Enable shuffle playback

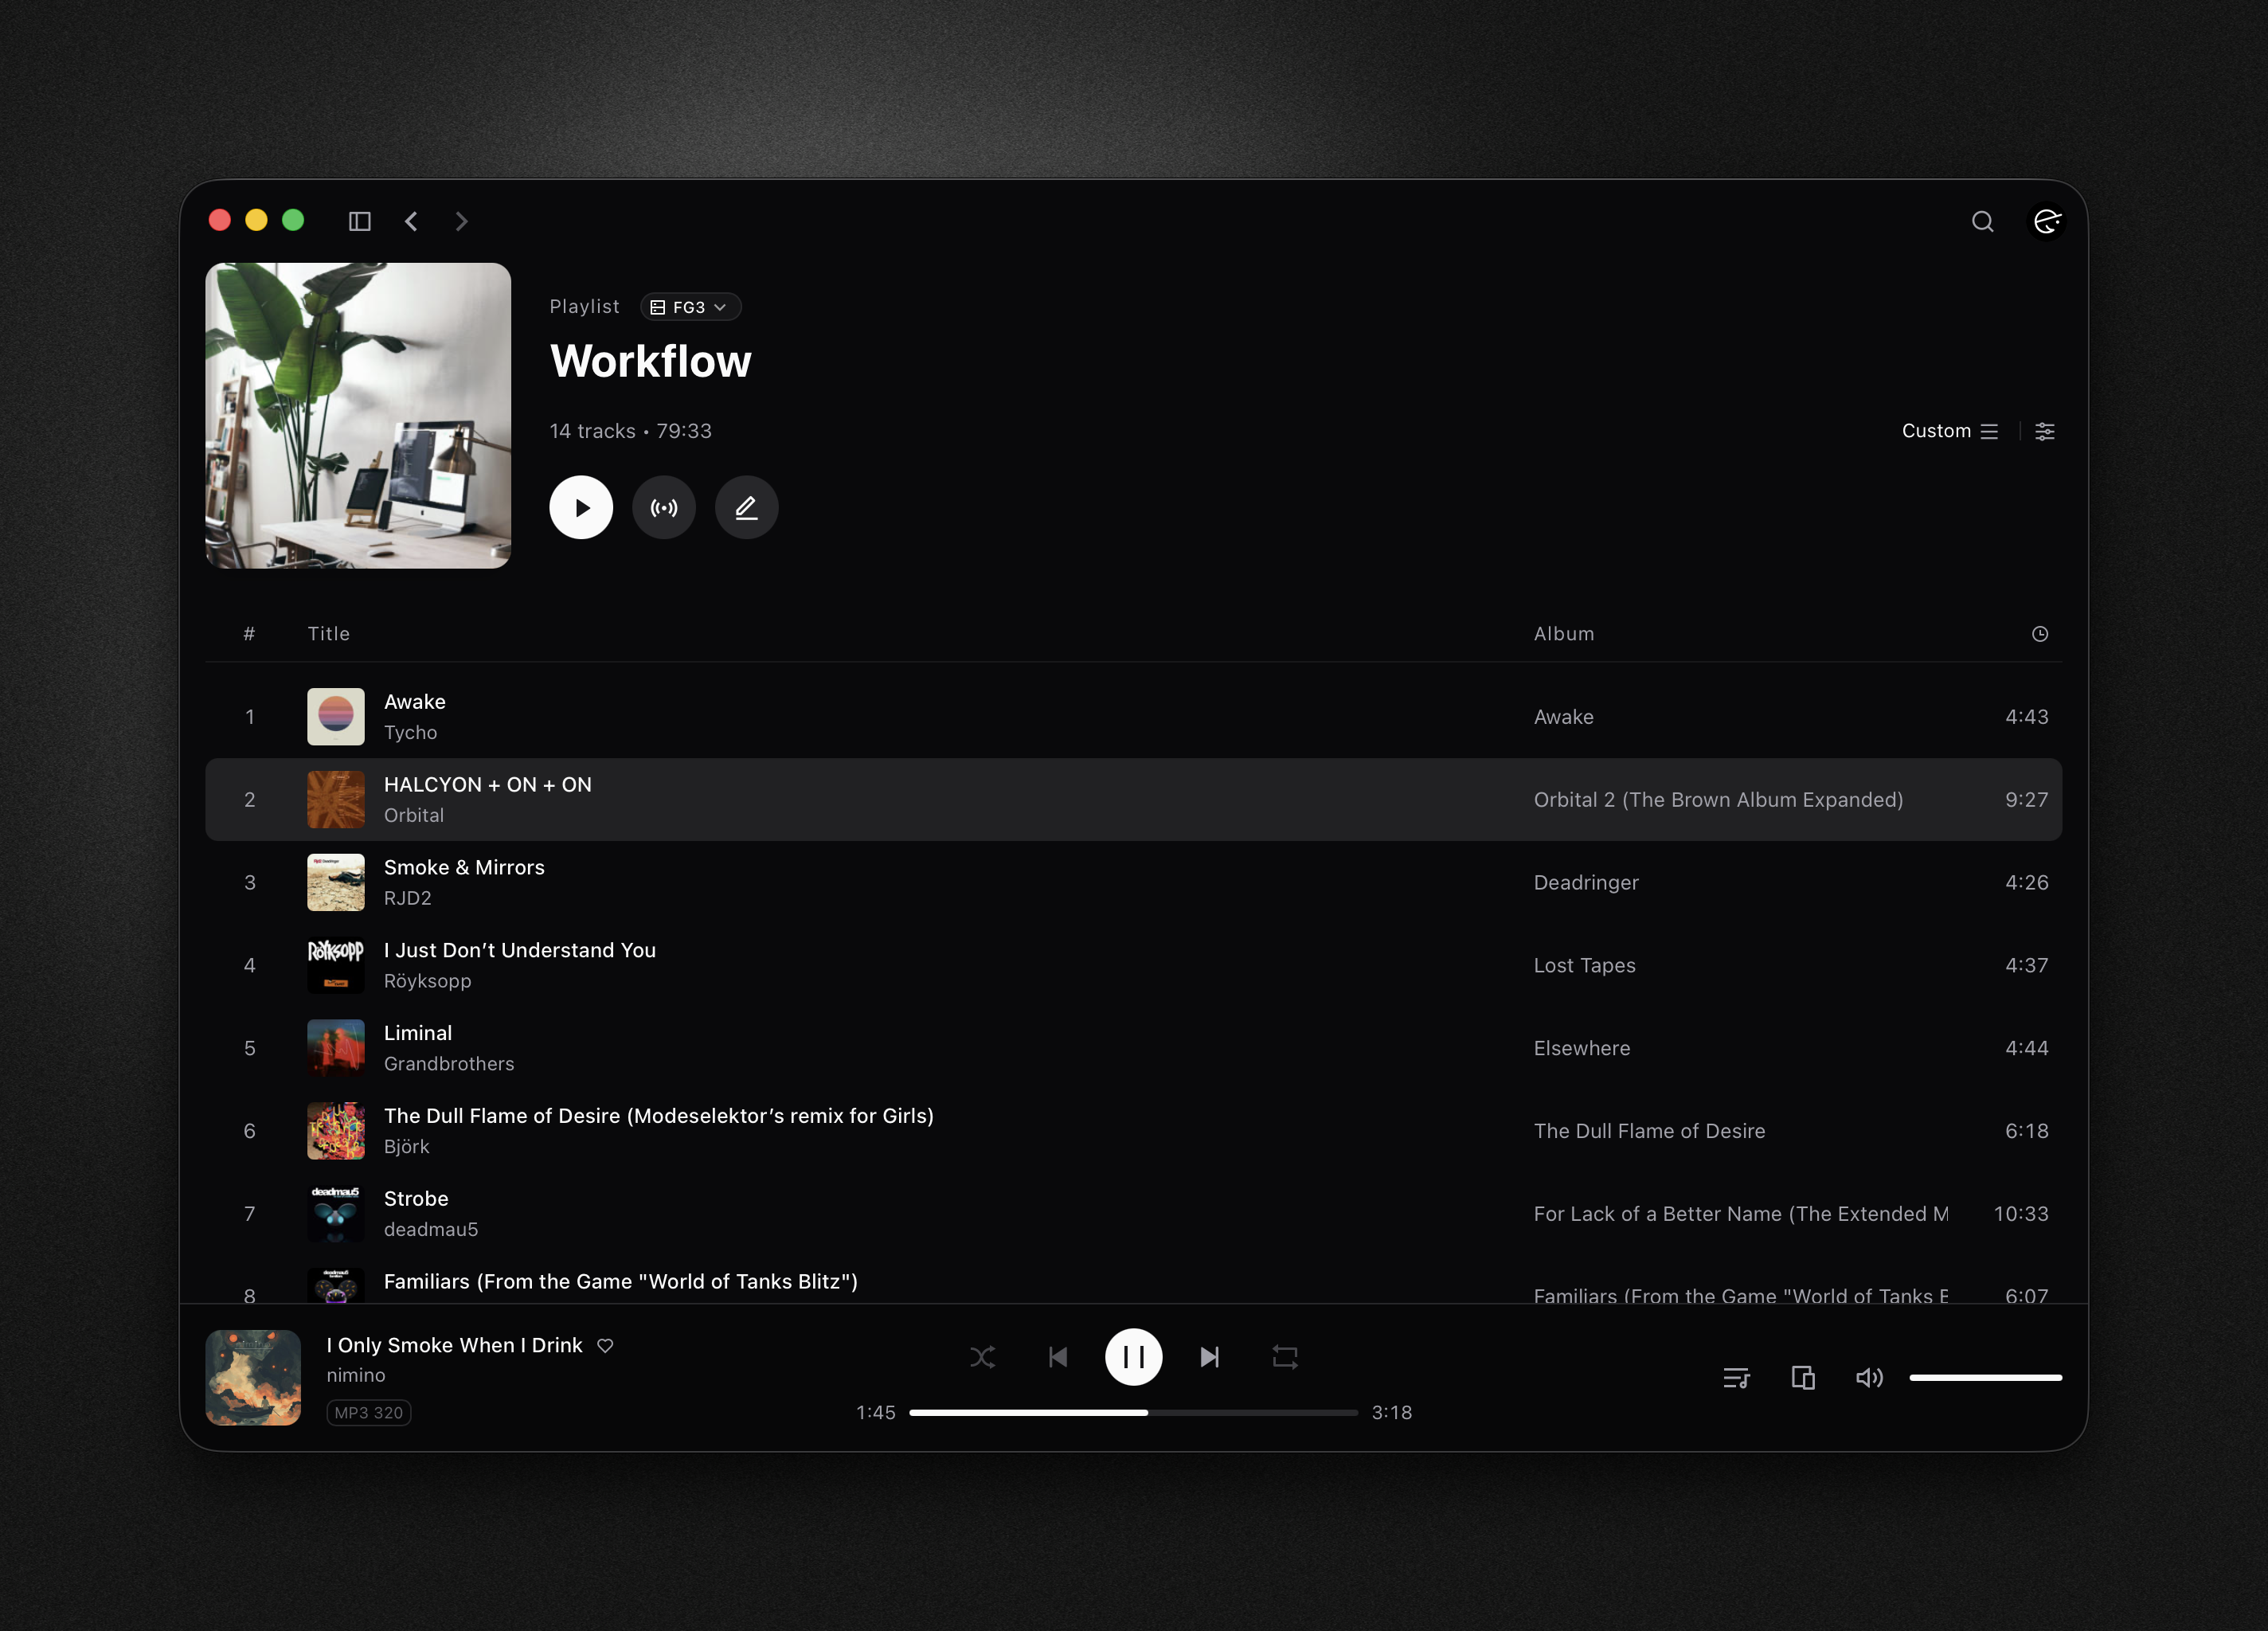(983, 1357)
